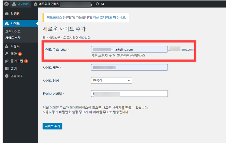Image resolution: width=226 pixels, height=143 pixels.
Task: Click the 사이트 제목 label
Action: (51, 68)
